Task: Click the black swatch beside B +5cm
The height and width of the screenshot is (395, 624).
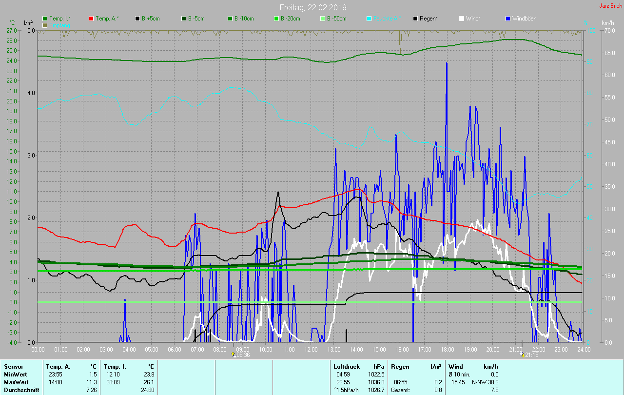Action: coord(137,19)
